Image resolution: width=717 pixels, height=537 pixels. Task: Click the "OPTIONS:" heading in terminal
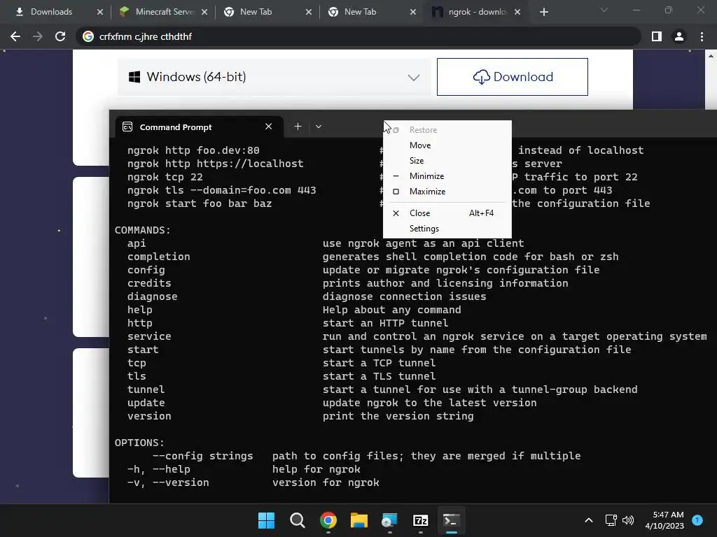tap(139, 443)
